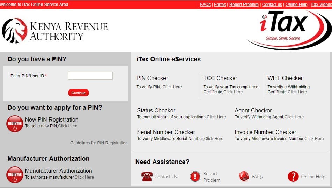Screen dimensions: 332x188
Task: Click the 'Need Assistance?' heading
Action: click(162, 162)
